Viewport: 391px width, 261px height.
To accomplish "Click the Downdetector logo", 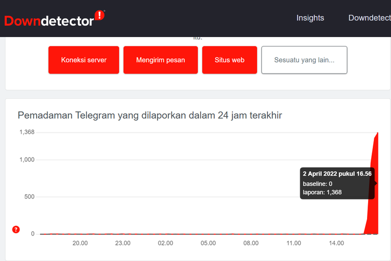I will click(50, 20).
